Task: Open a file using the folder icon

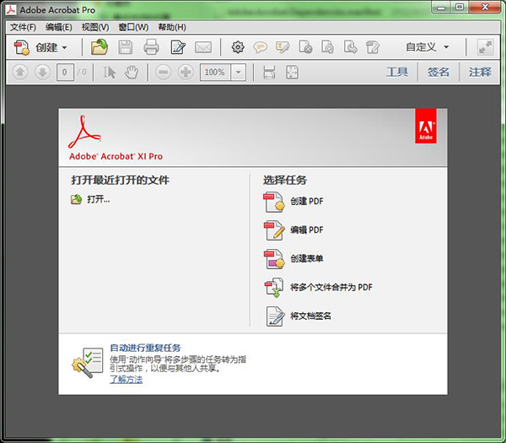Action: (100, 47)
